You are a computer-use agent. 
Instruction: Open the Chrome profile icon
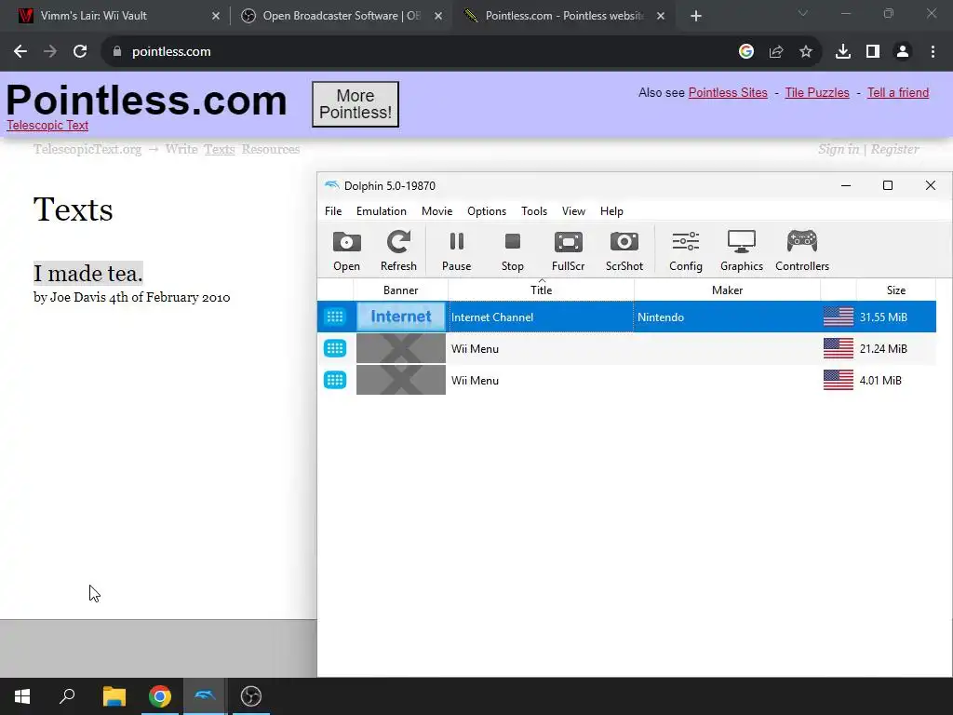click(x=903, y=52)
